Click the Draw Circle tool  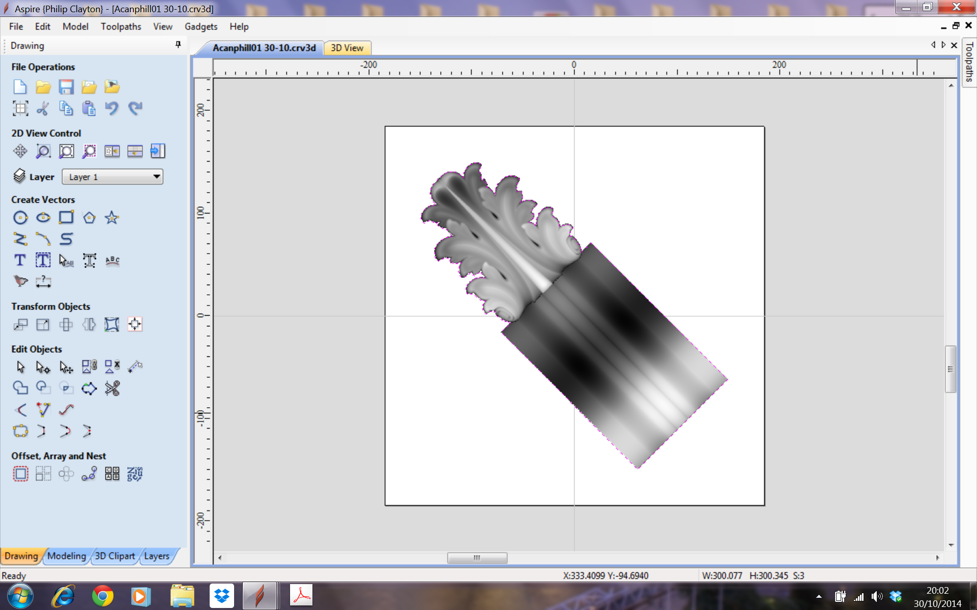(20, 218)
